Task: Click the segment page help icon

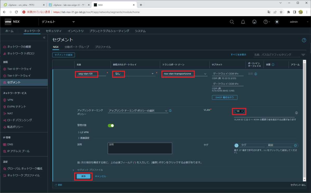Action: [x=304, y=40]
